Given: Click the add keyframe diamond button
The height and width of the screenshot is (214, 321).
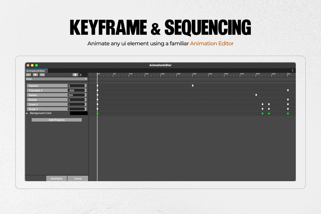Looking at the screenshot, I should point(75,75).
